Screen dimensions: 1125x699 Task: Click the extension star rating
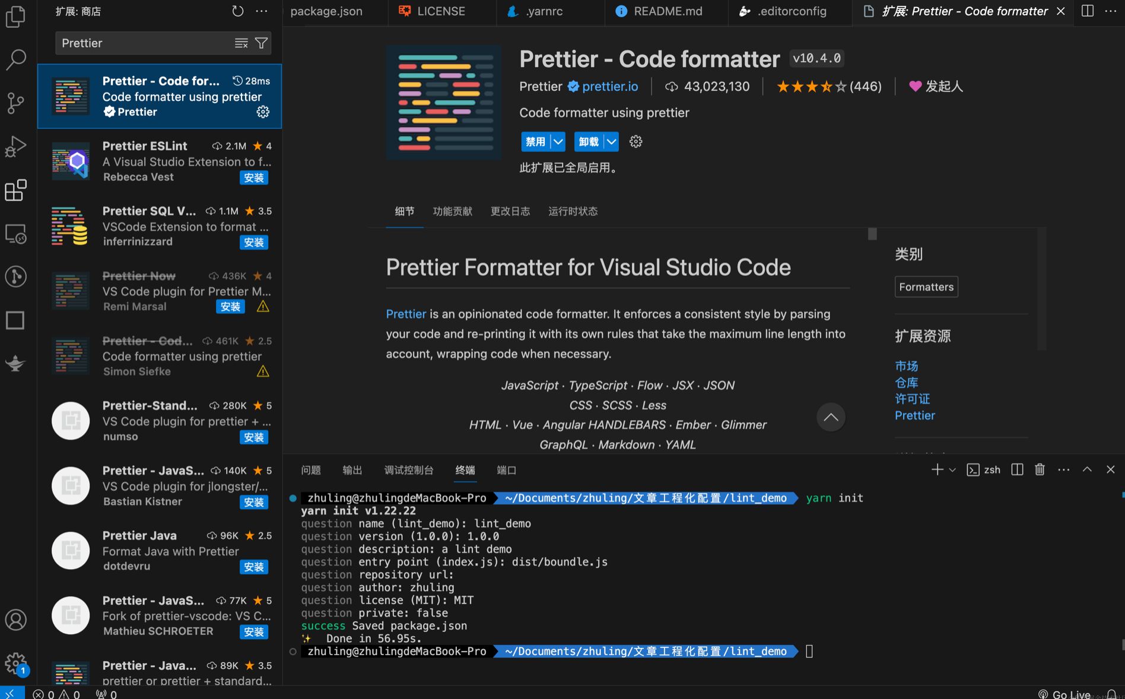[x=829, y=87]
